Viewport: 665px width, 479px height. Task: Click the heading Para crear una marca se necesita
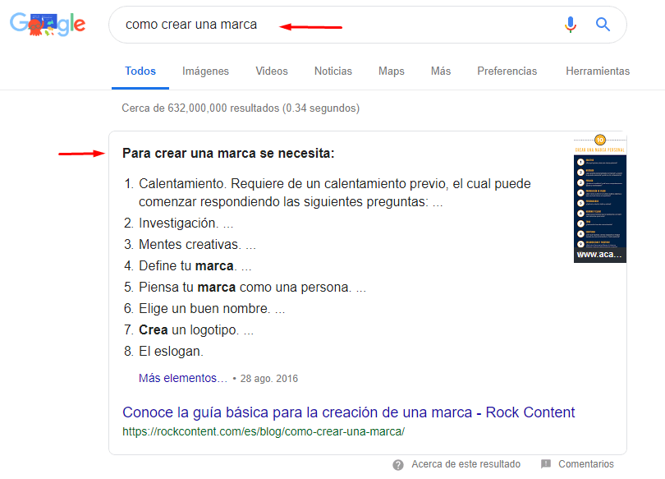tap(228, 154)
